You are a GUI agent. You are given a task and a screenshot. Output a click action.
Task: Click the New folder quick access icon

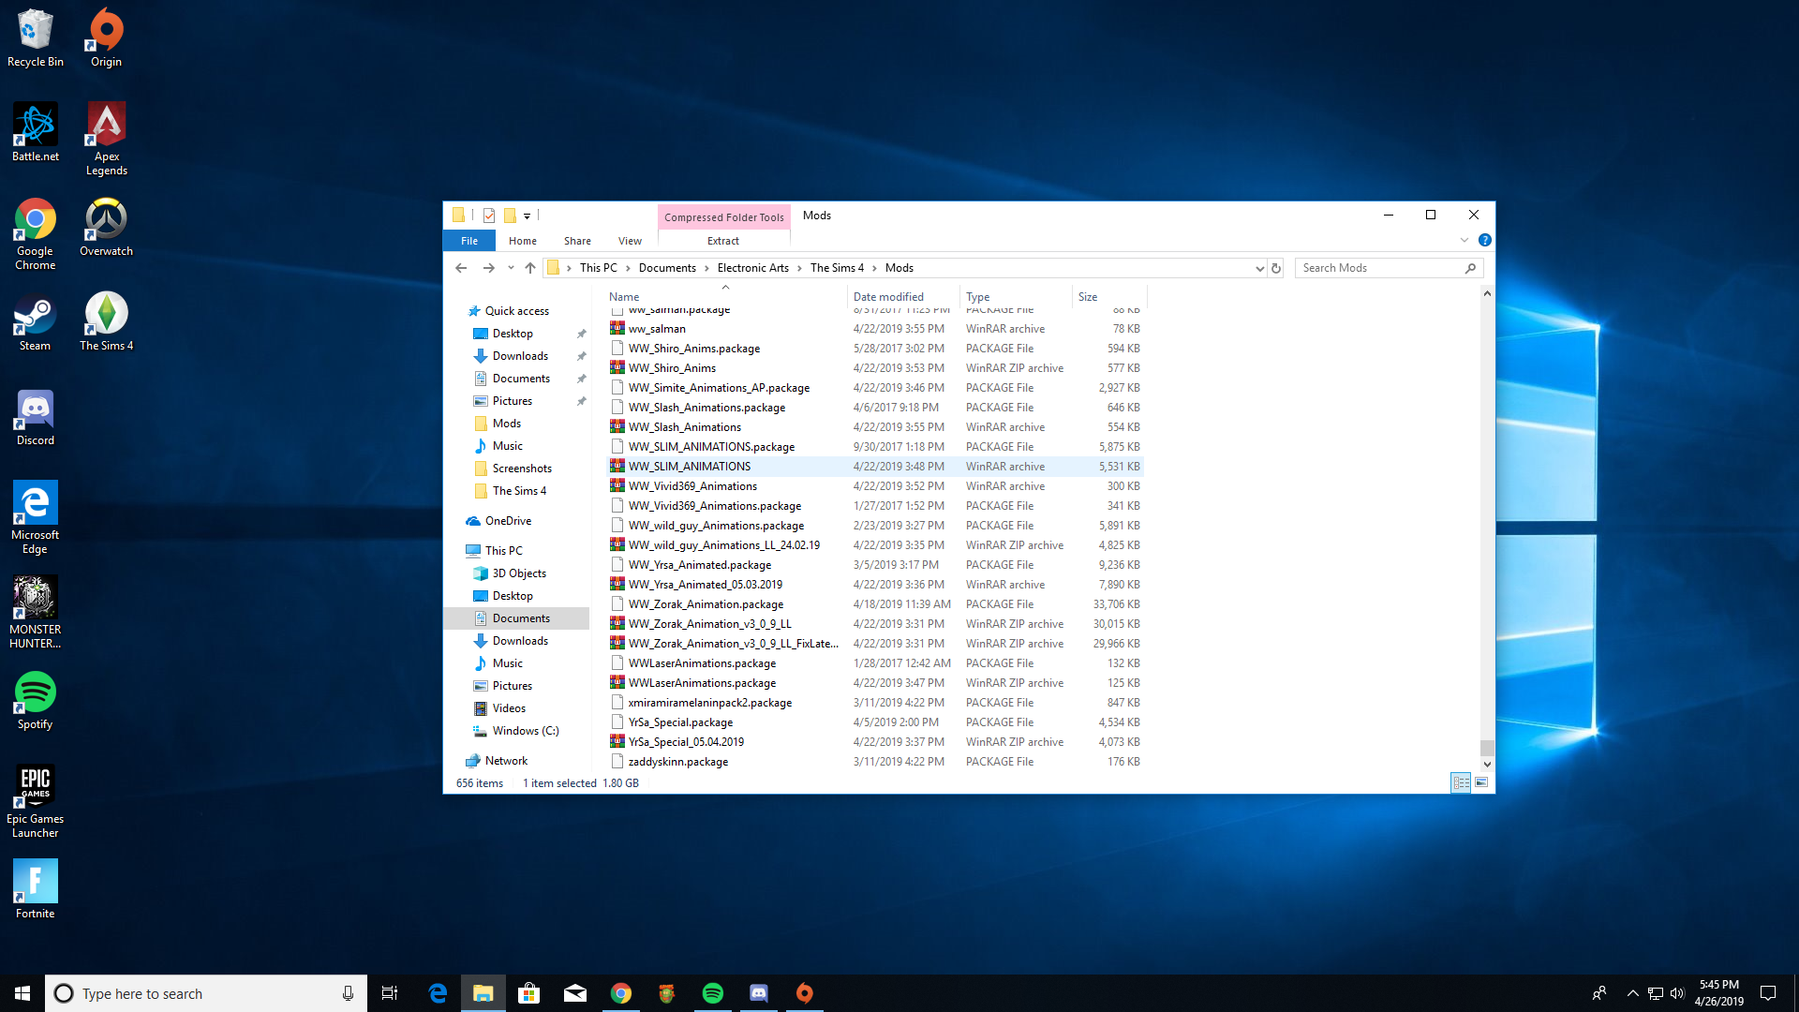(x=510, y=216)
